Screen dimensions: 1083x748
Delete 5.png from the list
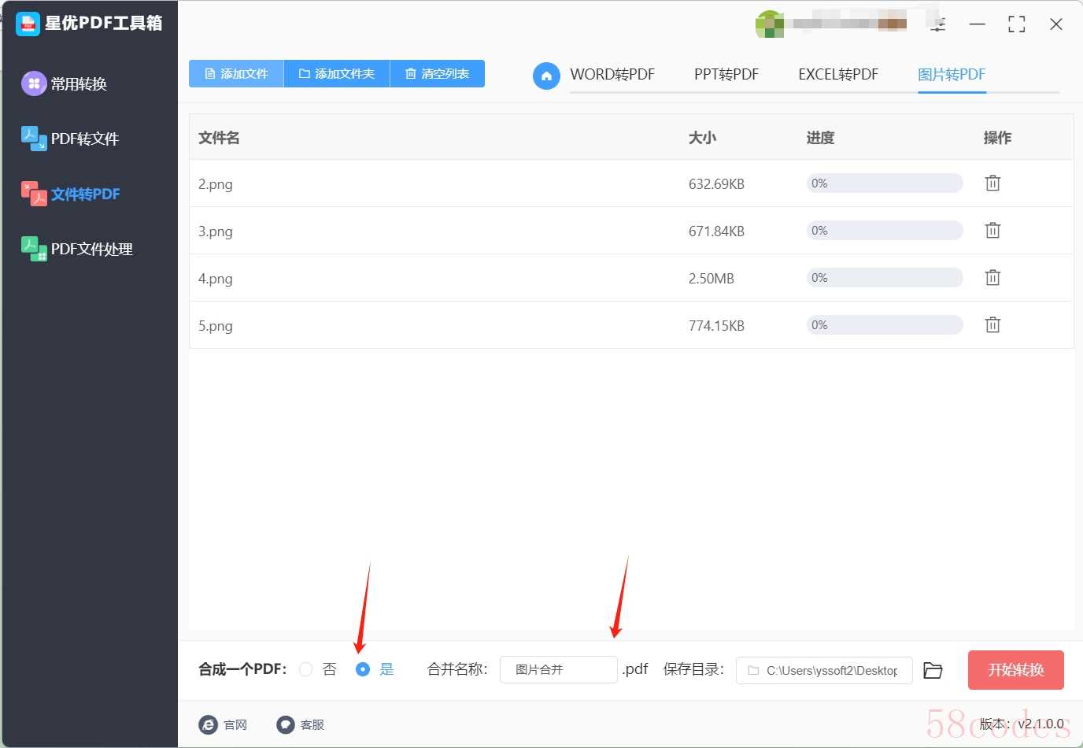[x=992, y=325]
